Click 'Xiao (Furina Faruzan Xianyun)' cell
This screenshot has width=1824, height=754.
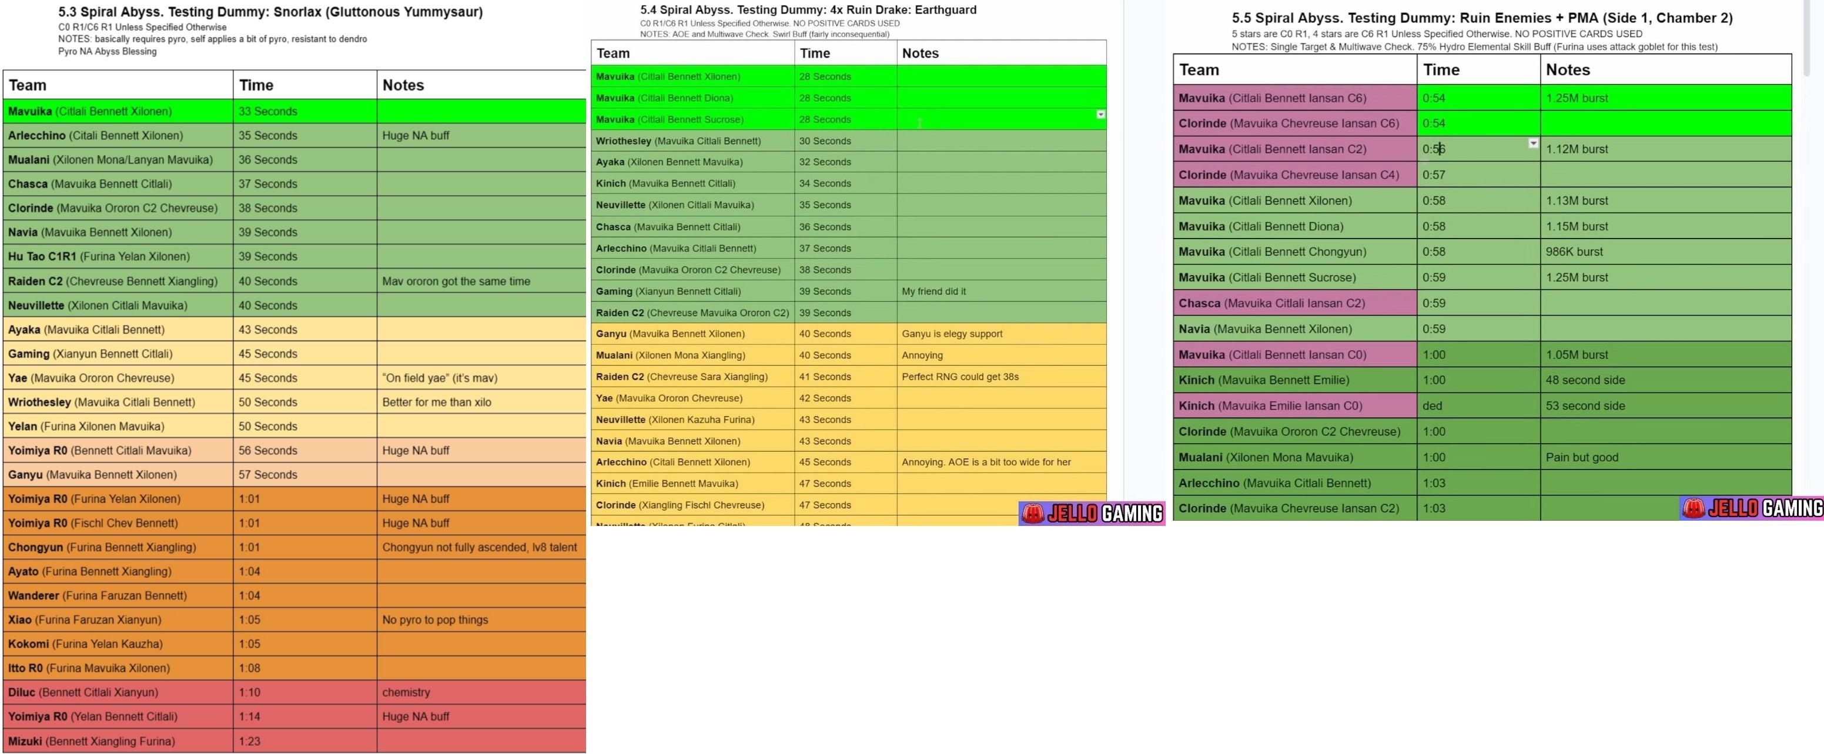coord(118,619)
